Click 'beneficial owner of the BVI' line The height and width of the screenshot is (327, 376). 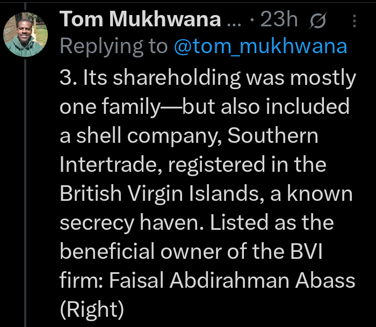pyautogui.click(x=191, y=251)
